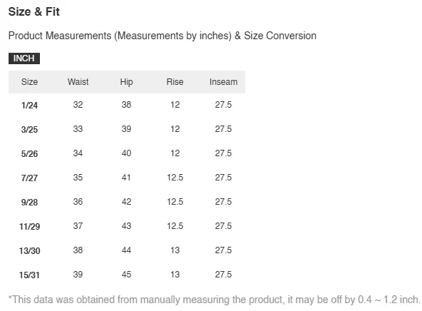
Task: Click the Inseam column header
Action: pos(223,82)
